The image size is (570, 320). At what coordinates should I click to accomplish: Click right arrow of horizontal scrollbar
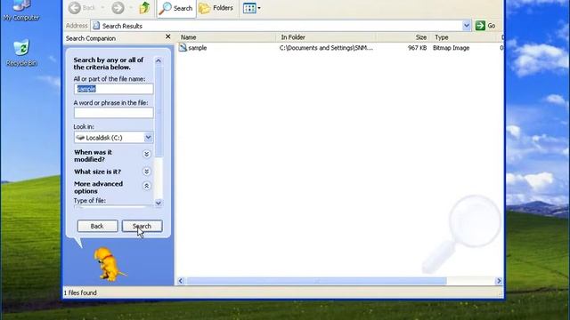(x=499, y=281)
